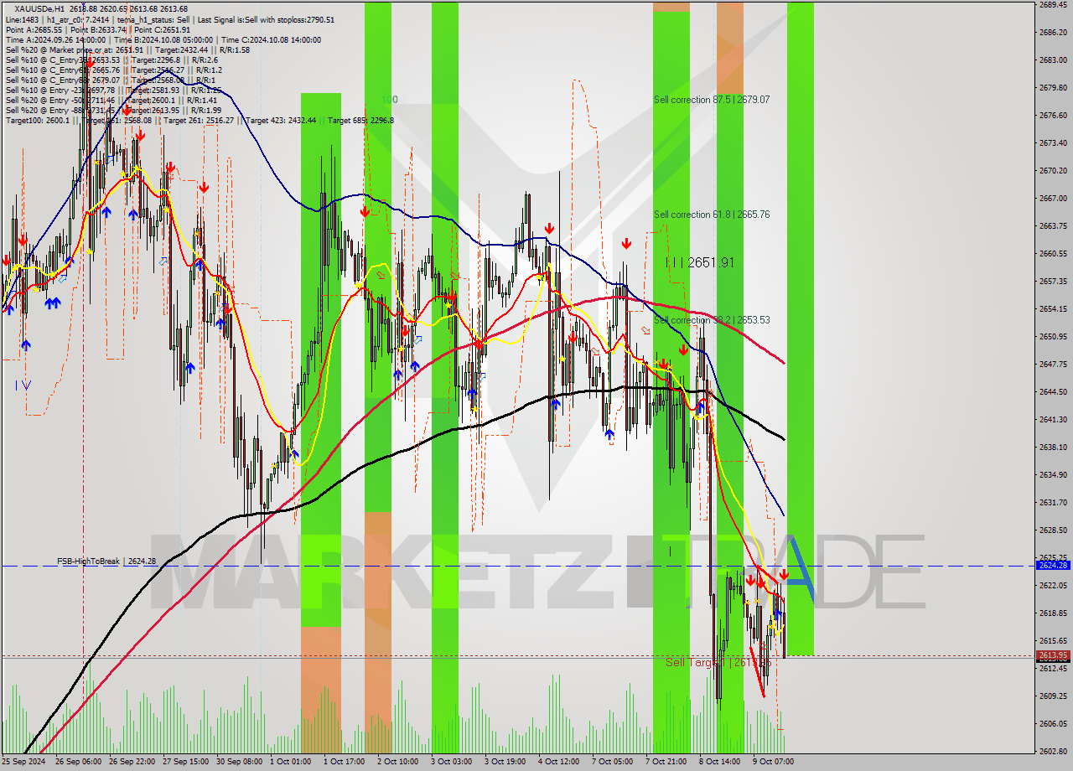Click '25 Sep 2024' on time axis
The image size is (1073, 771).
[x=24, y=762]
